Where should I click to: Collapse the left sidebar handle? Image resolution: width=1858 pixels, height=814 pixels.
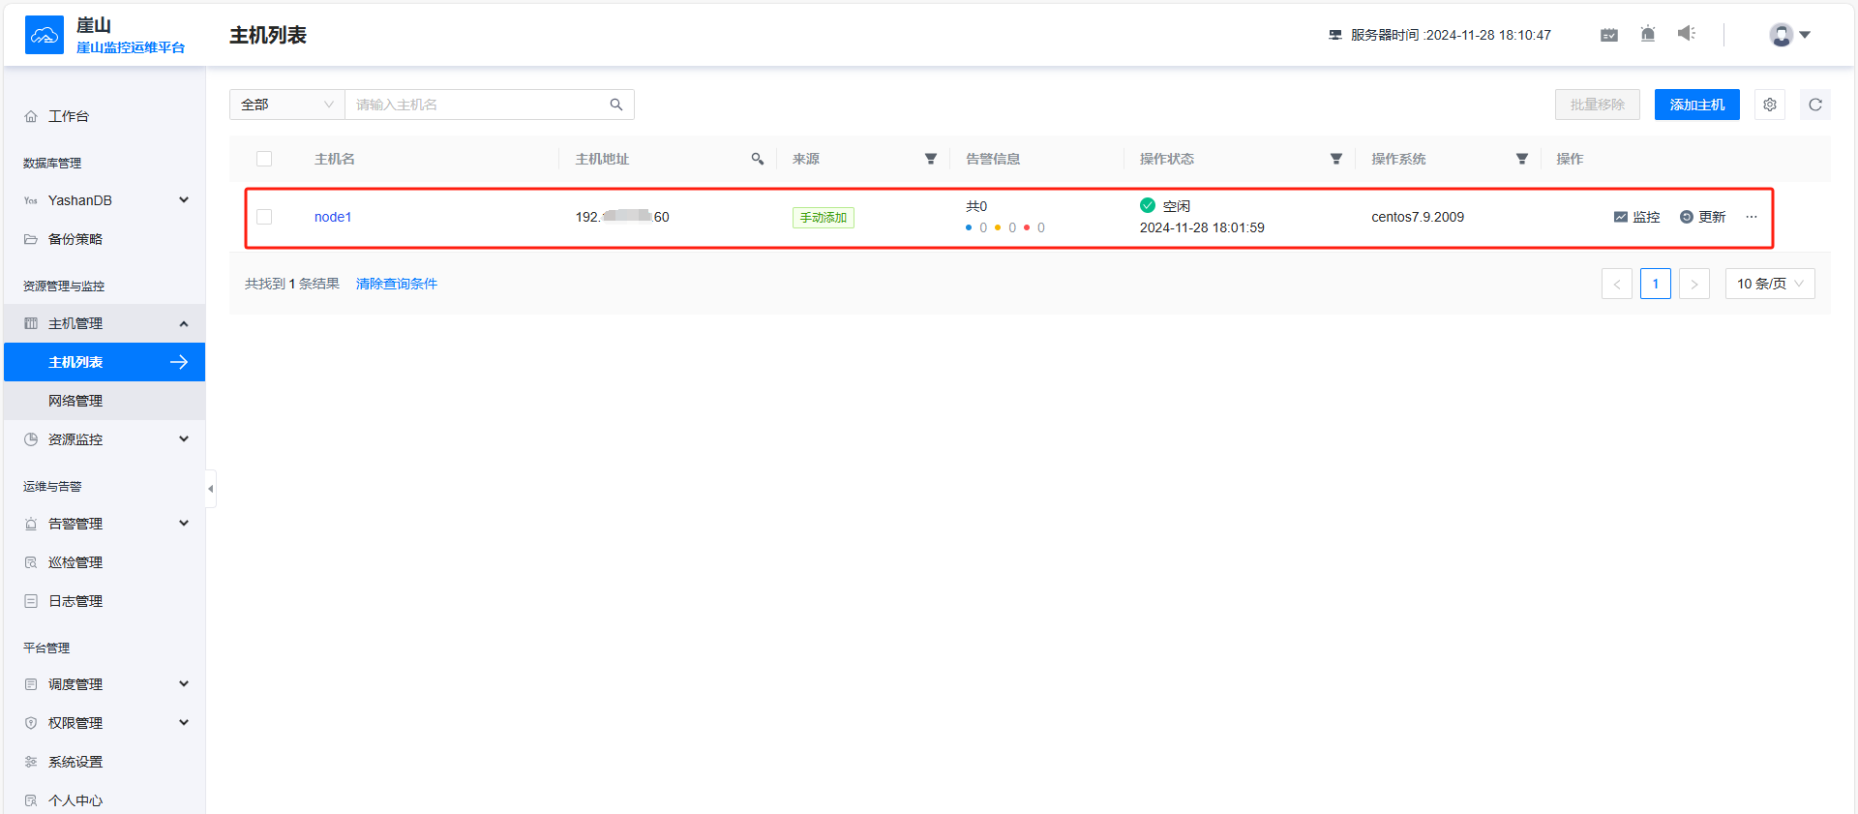[210, 489]
